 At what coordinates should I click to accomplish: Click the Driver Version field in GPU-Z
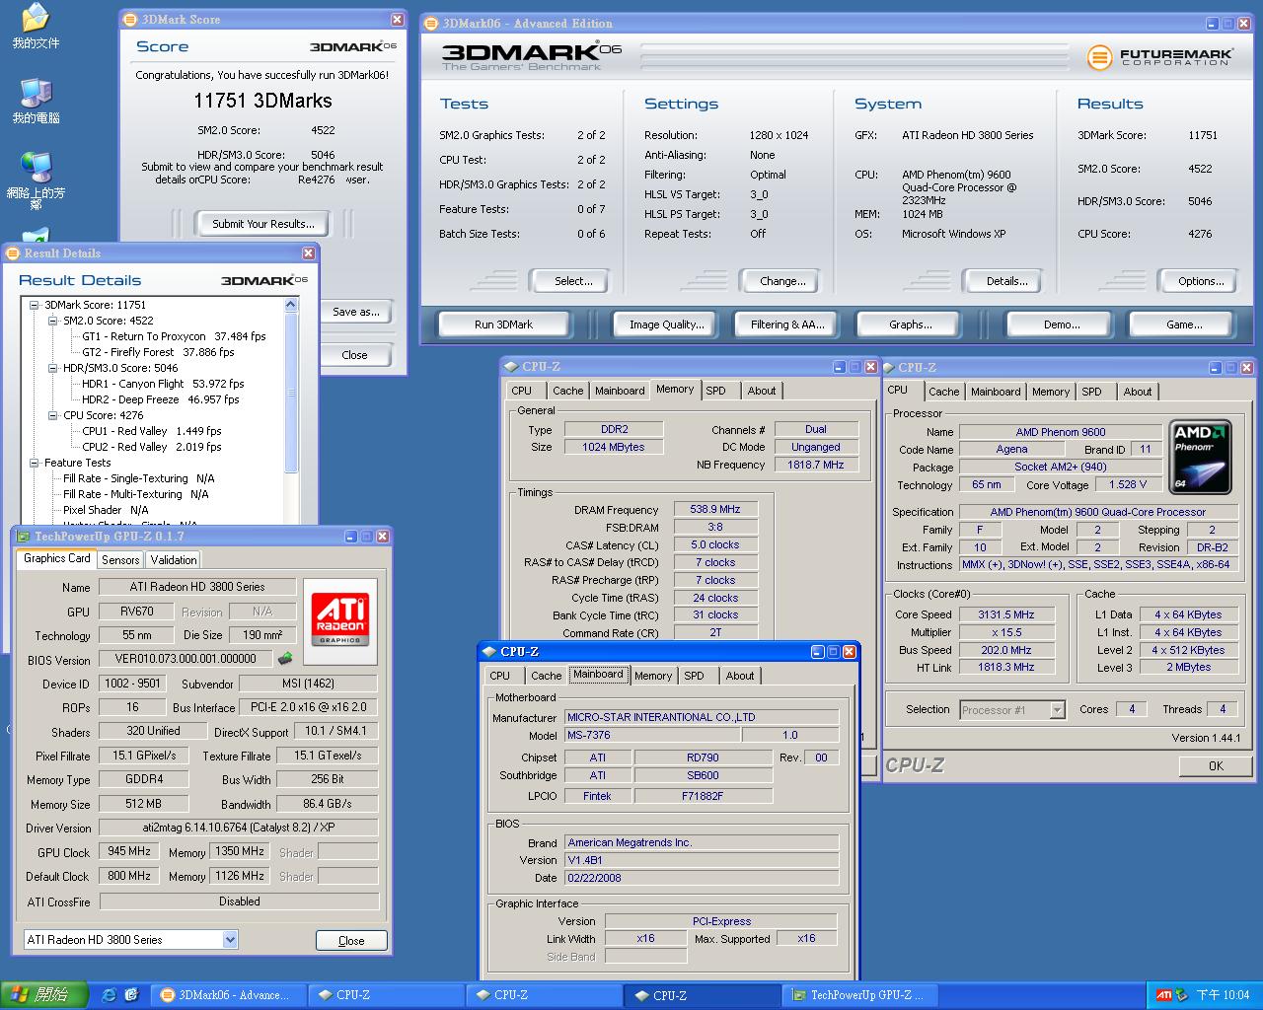point(239,828)
